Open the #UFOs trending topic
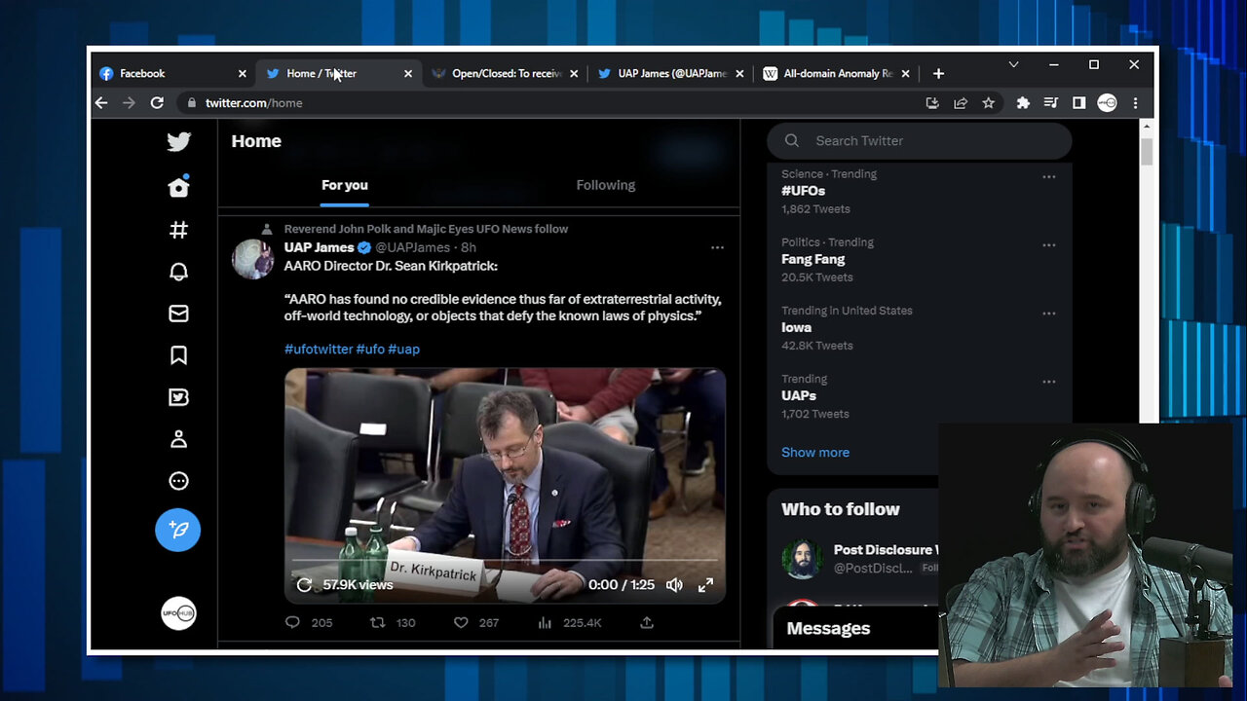 (x=803, y=191)
